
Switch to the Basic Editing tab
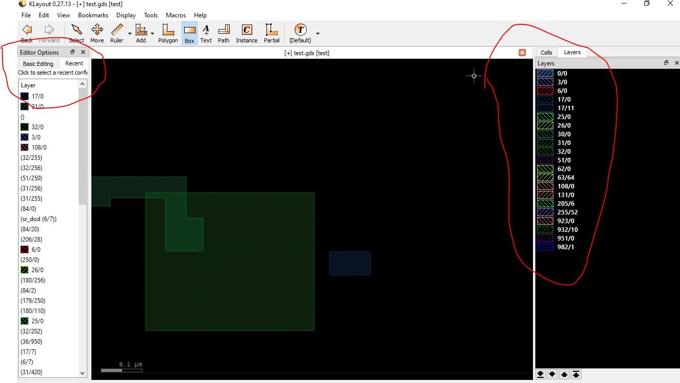tap(38, 64)
